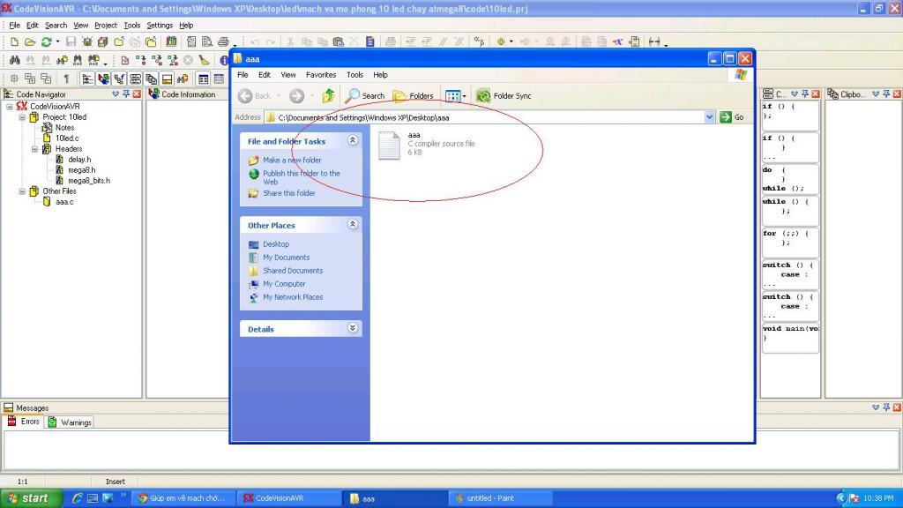Open My Network Places link
Screen dimensions: 903x508
[293, 297]
